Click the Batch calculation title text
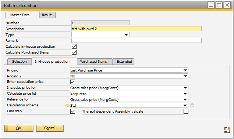This screenshot has height=139, width=234. (21, 6)
